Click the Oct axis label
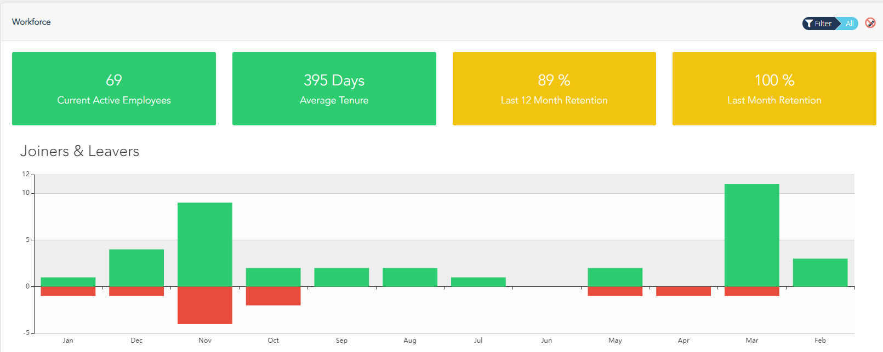 (x=274, y=341)
